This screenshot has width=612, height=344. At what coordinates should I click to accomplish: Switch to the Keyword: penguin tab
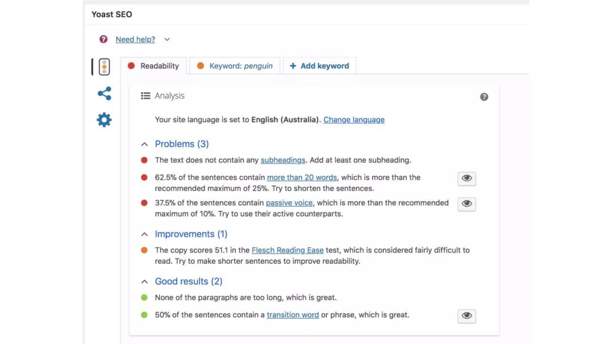click(x=235, y=66)
